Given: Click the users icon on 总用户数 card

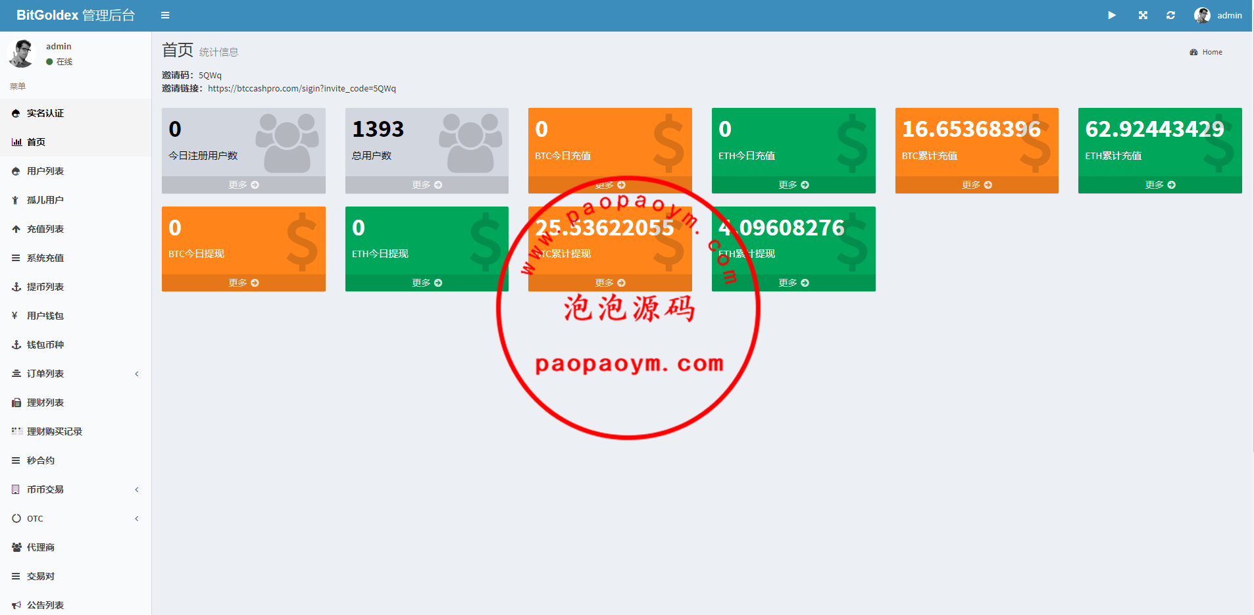Looking at the screenshot, I should tap(470, 143).
